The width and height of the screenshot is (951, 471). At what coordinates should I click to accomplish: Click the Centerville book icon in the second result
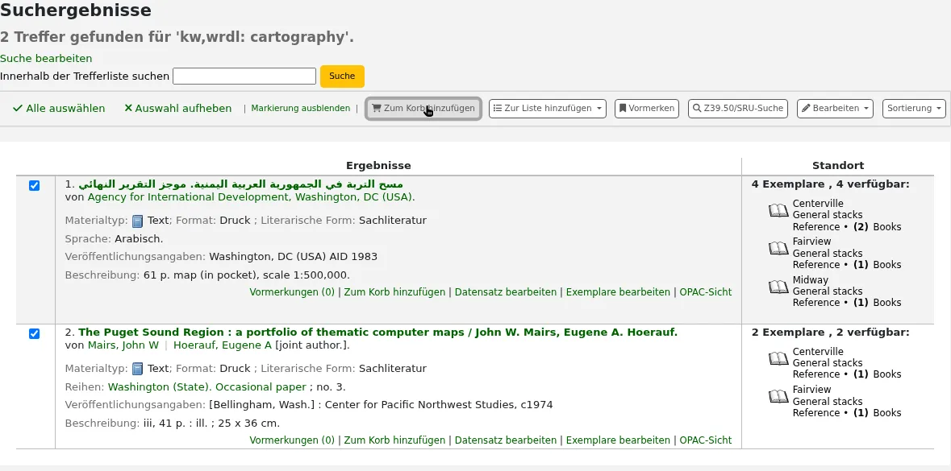click(x=778, y=358)
